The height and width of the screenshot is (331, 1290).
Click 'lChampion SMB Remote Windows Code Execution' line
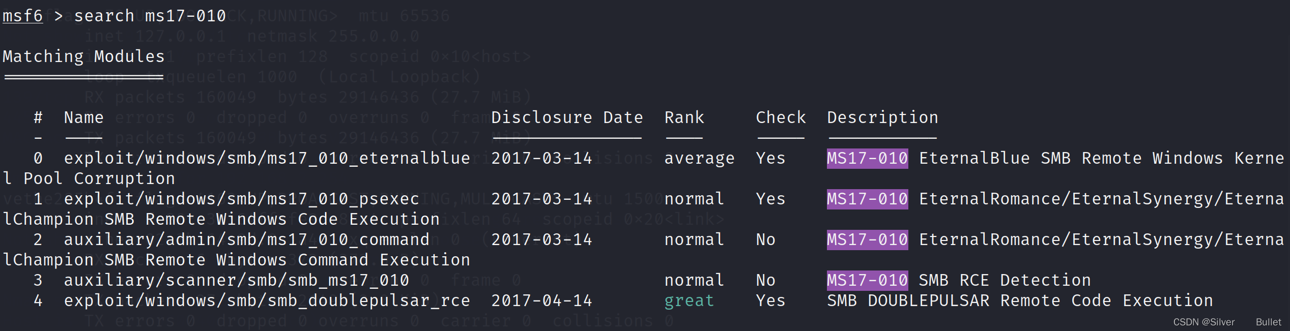coord(221,219)
